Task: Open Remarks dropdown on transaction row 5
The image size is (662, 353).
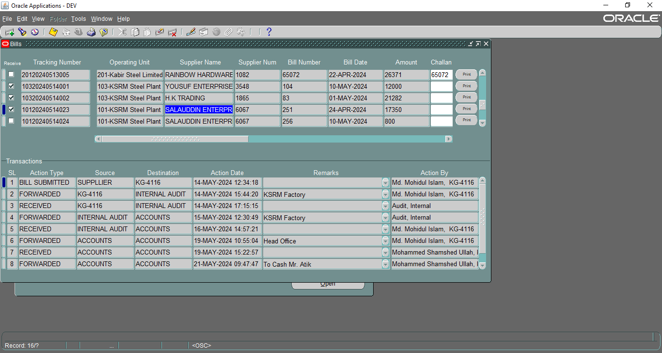Action: pos(386,229)
